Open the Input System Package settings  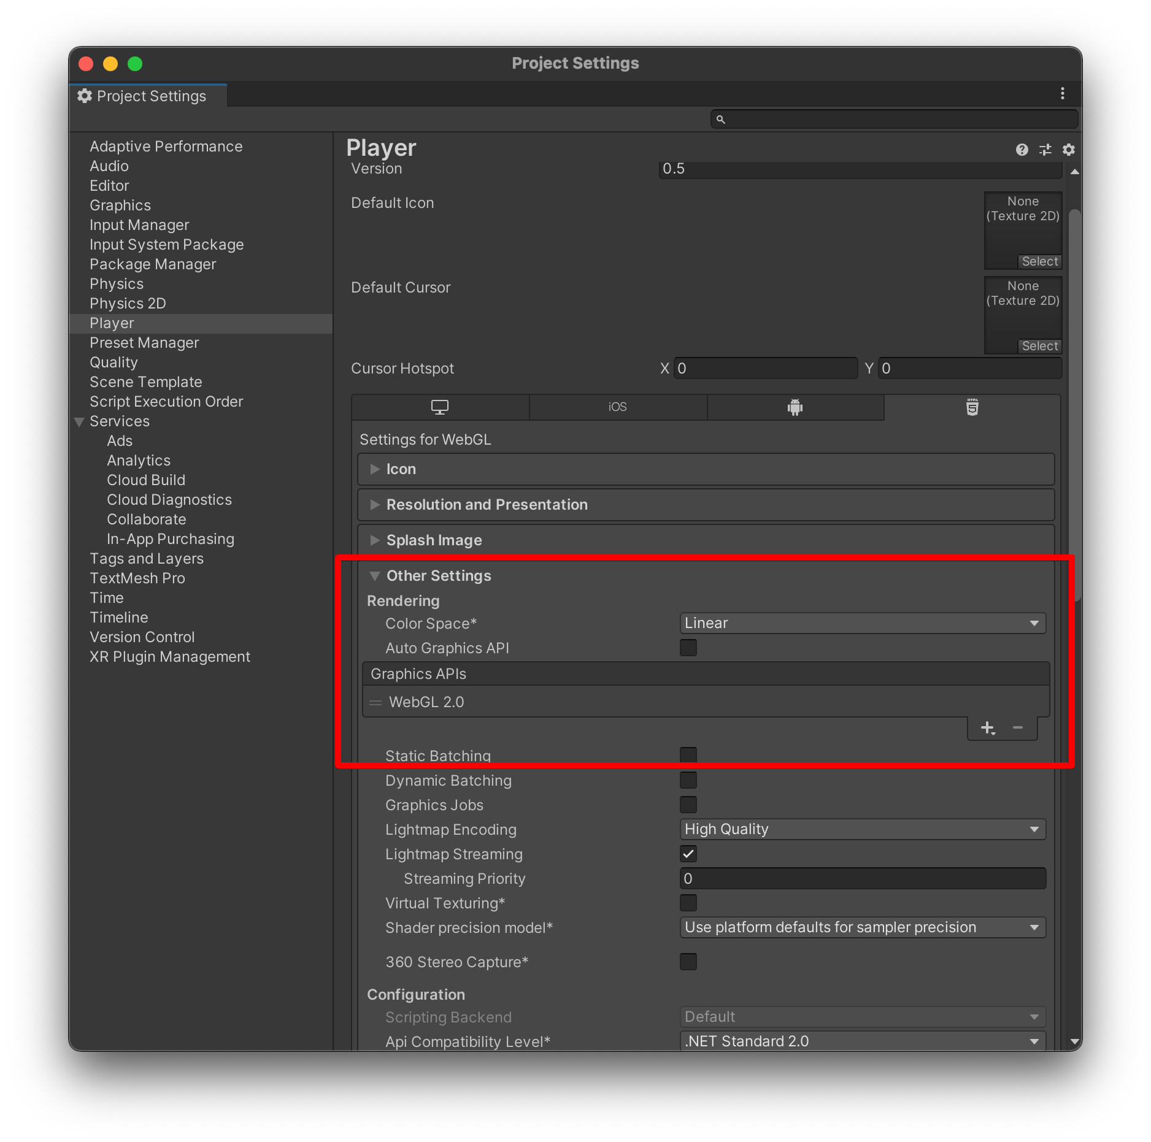point(167,245)
